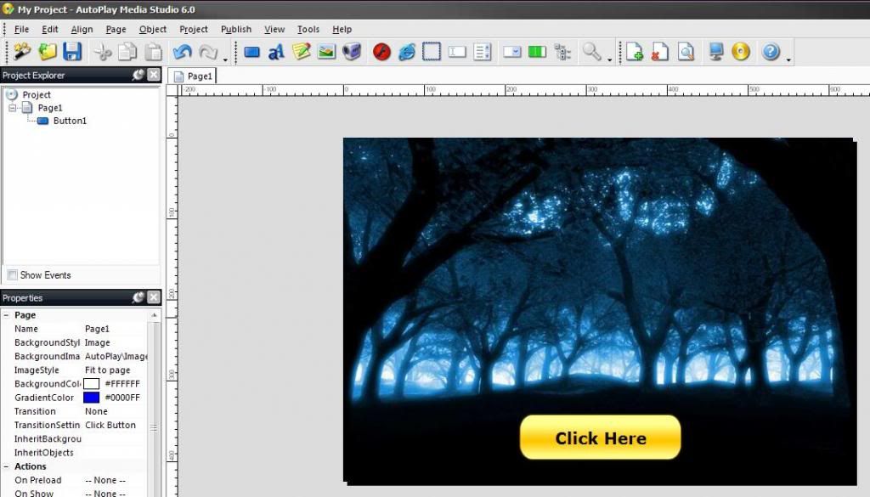The width and height of the screenshot is (870, 497).
Task: Collapse the Page1 tree node
Action: click(x=13, y=108)
